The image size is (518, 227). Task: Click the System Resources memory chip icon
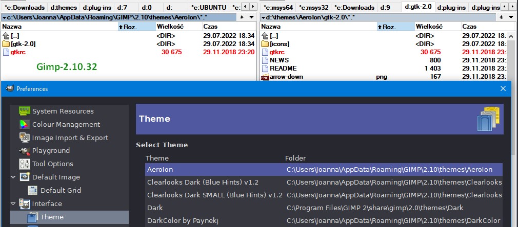[25, 111]
